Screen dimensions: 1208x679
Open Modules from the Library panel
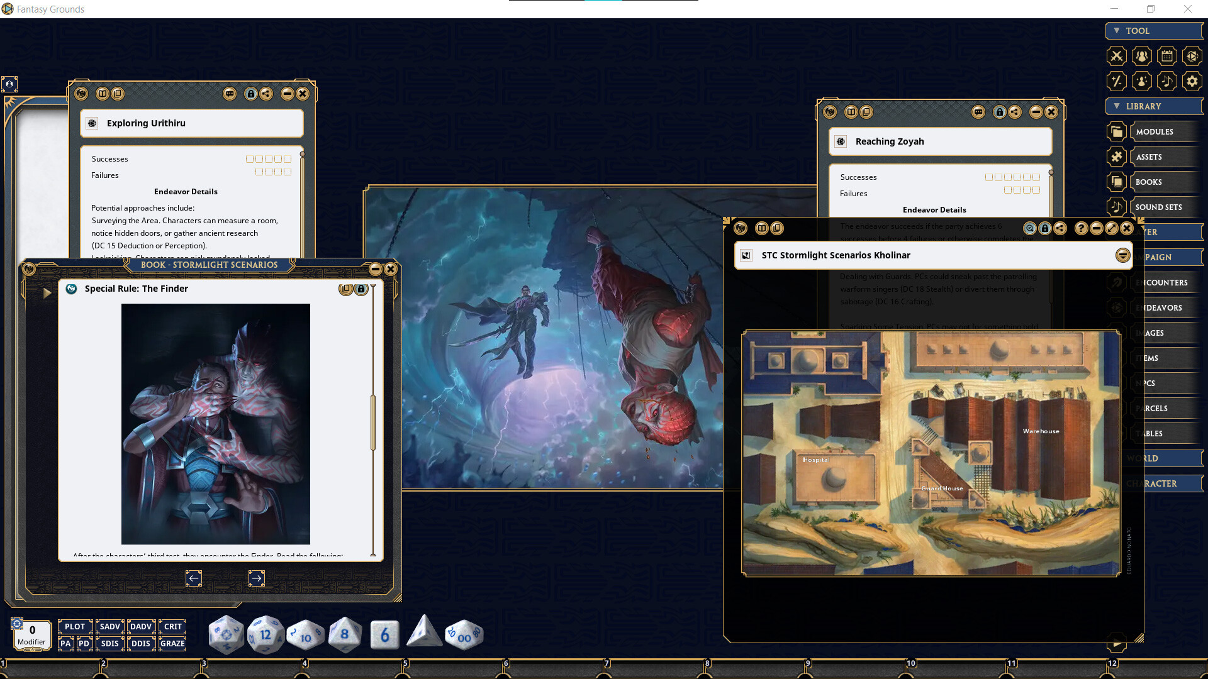[1155, 131]
